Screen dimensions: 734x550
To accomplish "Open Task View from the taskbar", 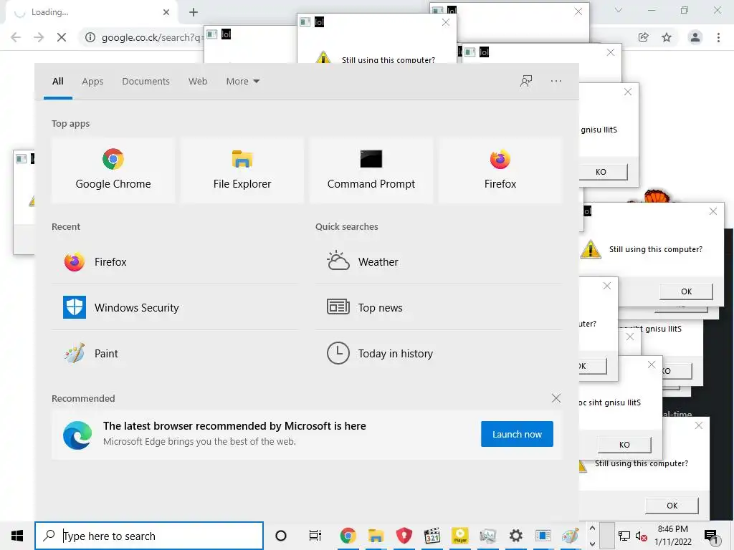I will tap(315, 536).
